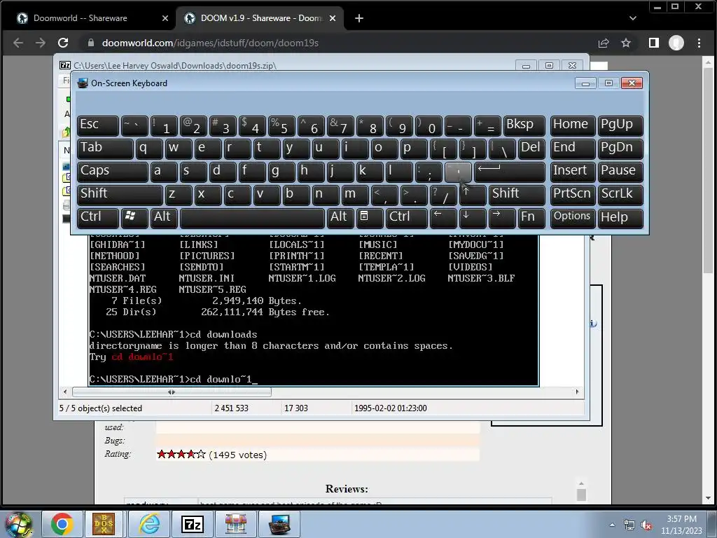Screen dimensions: 717x538
Task: Click the Home key
Action: click(573, 125)
